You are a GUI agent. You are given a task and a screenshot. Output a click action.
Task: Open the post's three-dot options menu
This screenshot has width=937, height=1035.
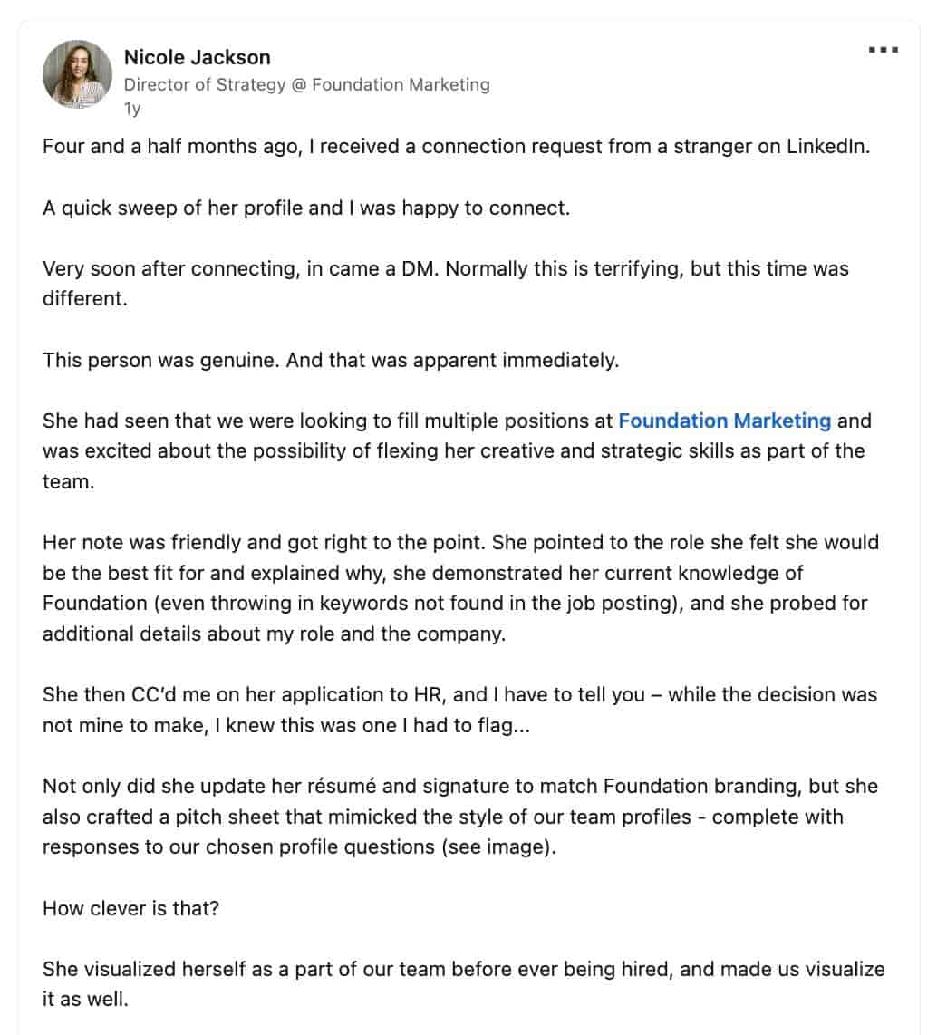pyautogui.click(x=883, y=50)
